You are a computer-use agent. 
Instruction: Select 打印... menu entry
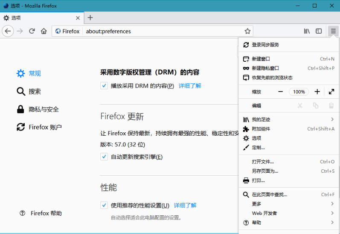point(289,180)
